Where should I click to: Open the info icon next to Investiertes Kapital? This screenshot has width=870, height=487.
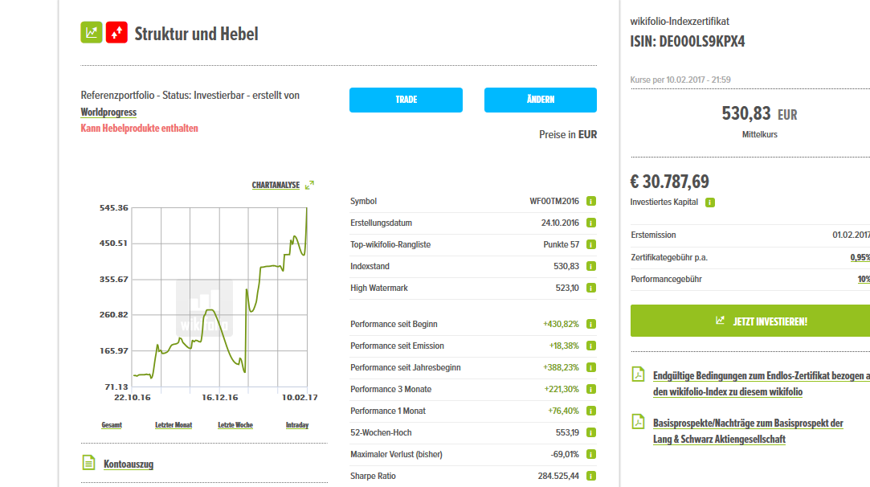[x=709, y=203]
